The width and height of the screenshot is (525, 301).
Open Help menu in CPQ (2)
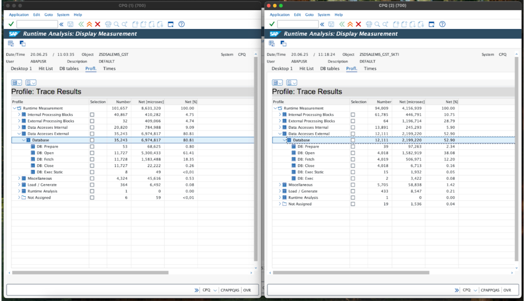point(339,15)
